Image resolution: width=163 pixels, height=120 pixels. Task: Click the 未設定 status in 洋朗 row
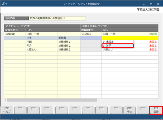pyautogui.click(x=153, y=42)
